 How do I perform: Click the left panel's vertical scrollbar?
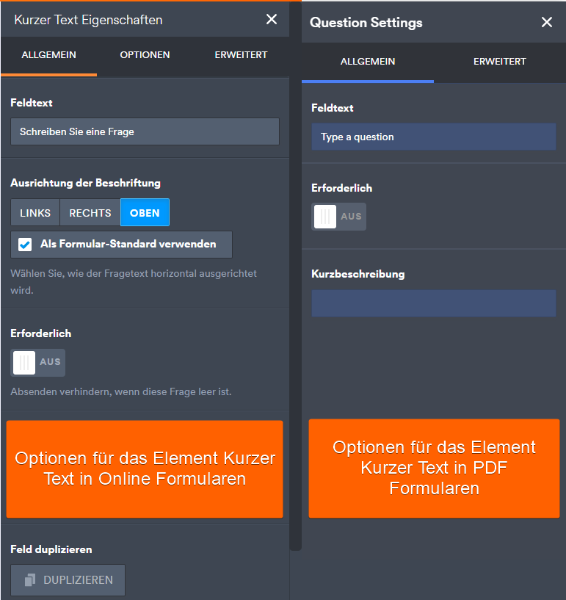pyautogui.click(x=295, y=294)
